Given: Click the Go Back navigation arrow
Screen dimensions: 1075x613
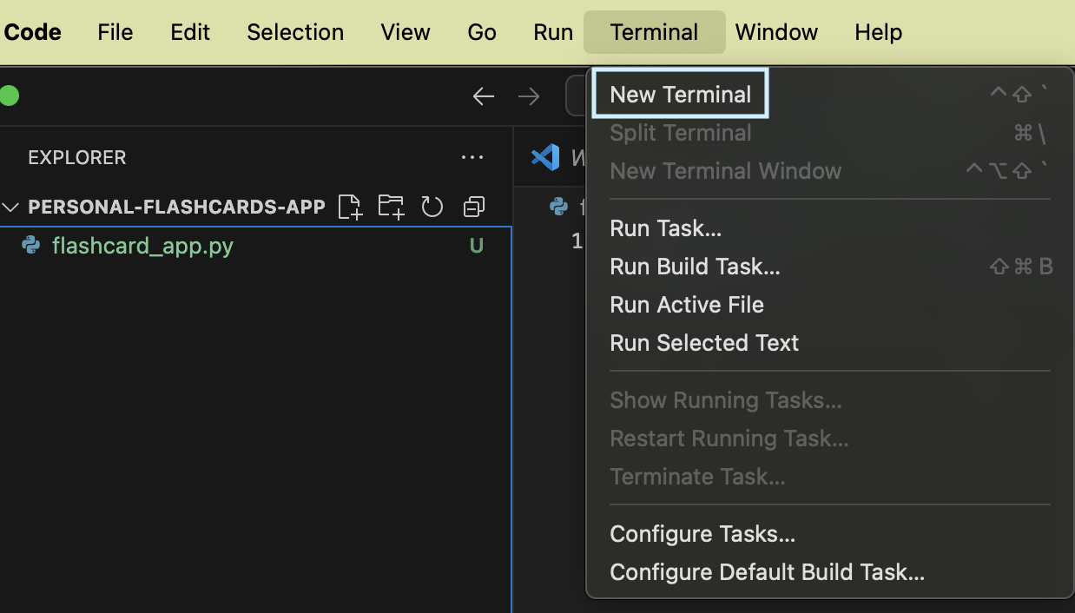Looking at the screenshot, I should [484, 96].
